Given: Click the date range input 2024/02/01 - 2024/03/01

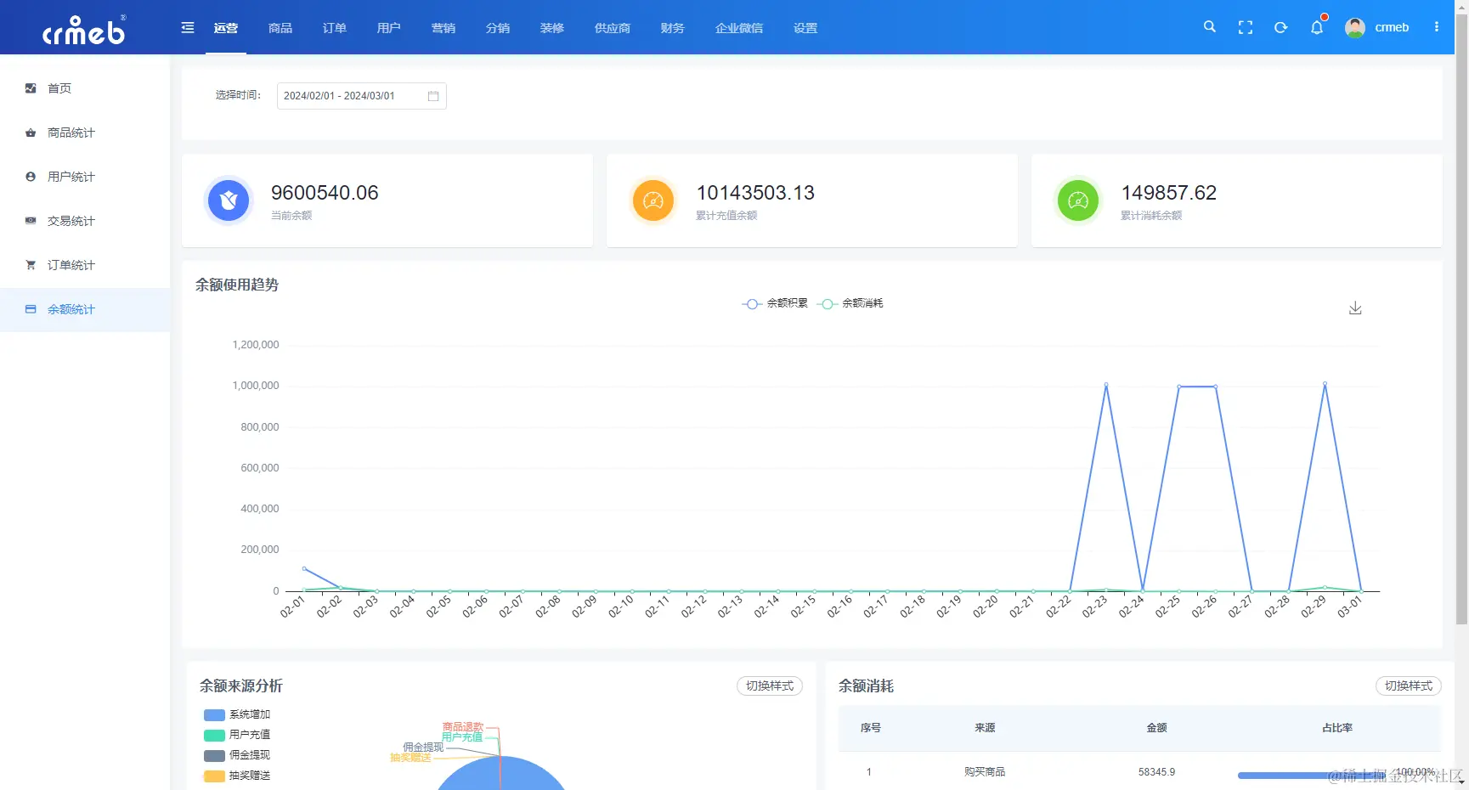Looking at the screenshot, I should tap(361, 96).
